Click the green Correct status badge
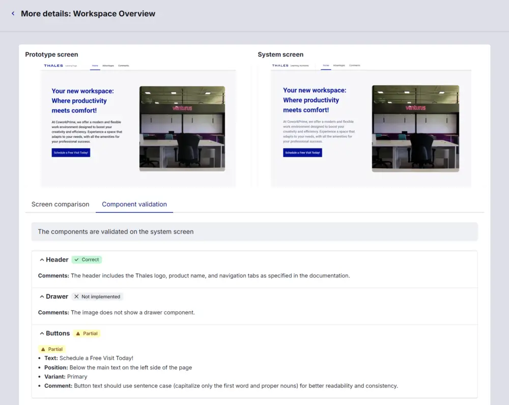The height and width of the screenshot is (405, 509). point(87,259)
